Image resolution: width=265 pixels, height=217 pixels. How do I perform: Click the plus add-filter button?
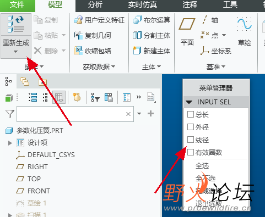pos(150,114)
